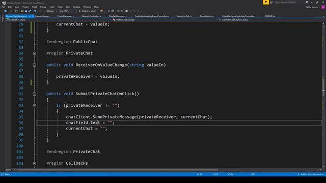Click the Undo toolbar icon
This screenshot has height=183, width=326.
click(x=35, y=11)
